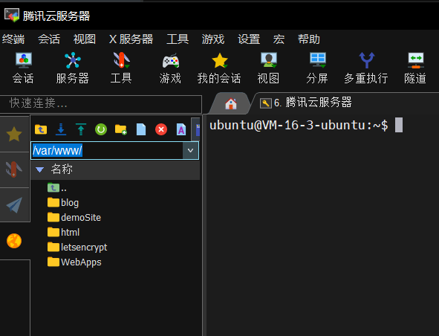Open the 游戏 menu in the menu bar
This screenshot has width=439, height=336.
pos(213,39)
